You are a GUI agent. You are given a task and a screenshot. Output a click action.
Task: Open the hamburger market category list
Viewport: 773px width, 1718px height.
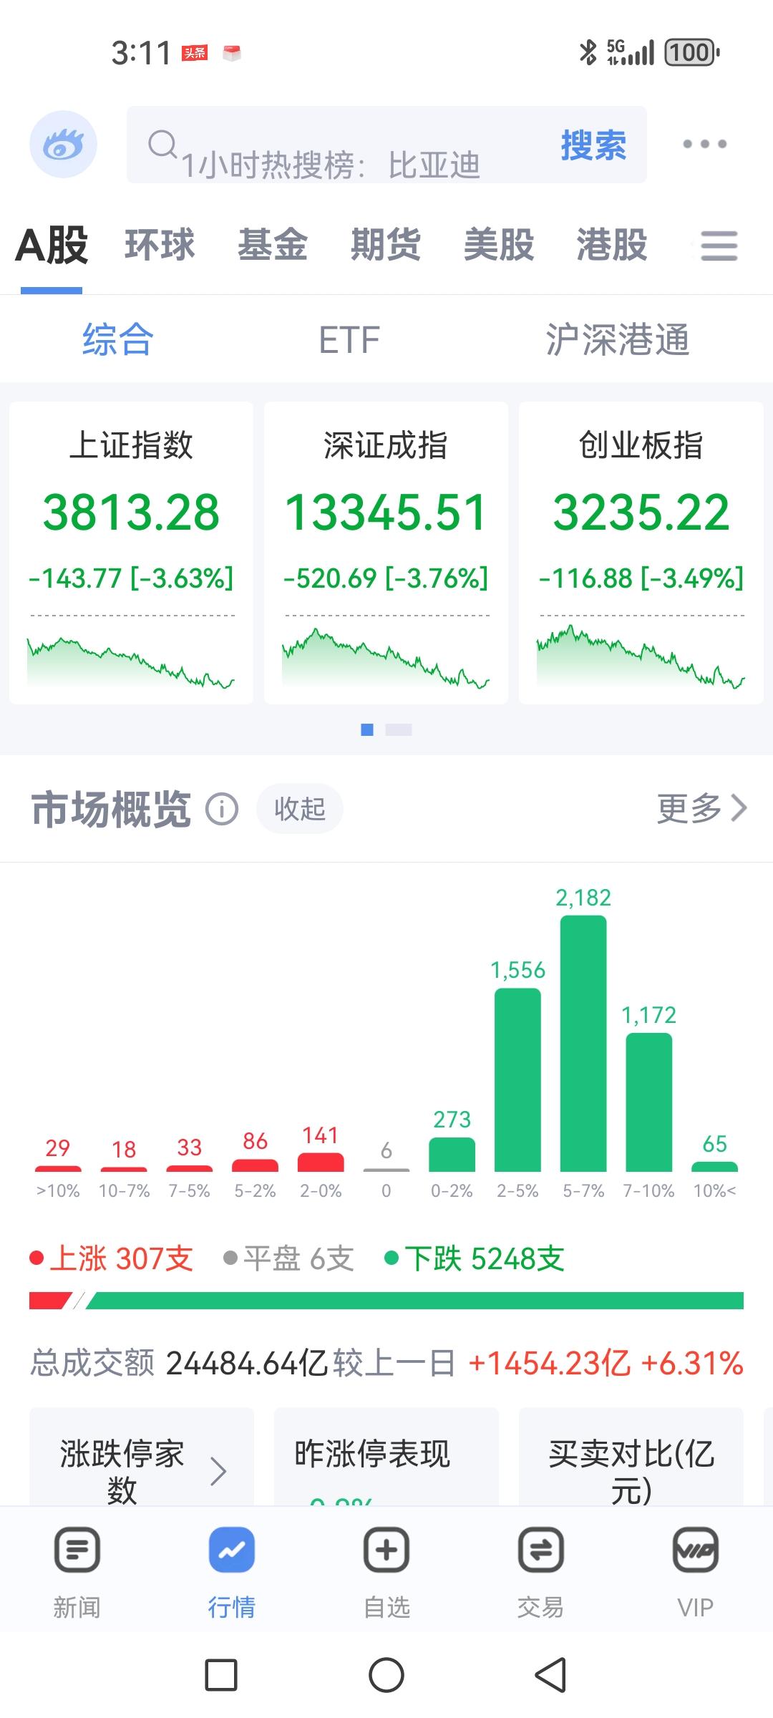[719, 246]
